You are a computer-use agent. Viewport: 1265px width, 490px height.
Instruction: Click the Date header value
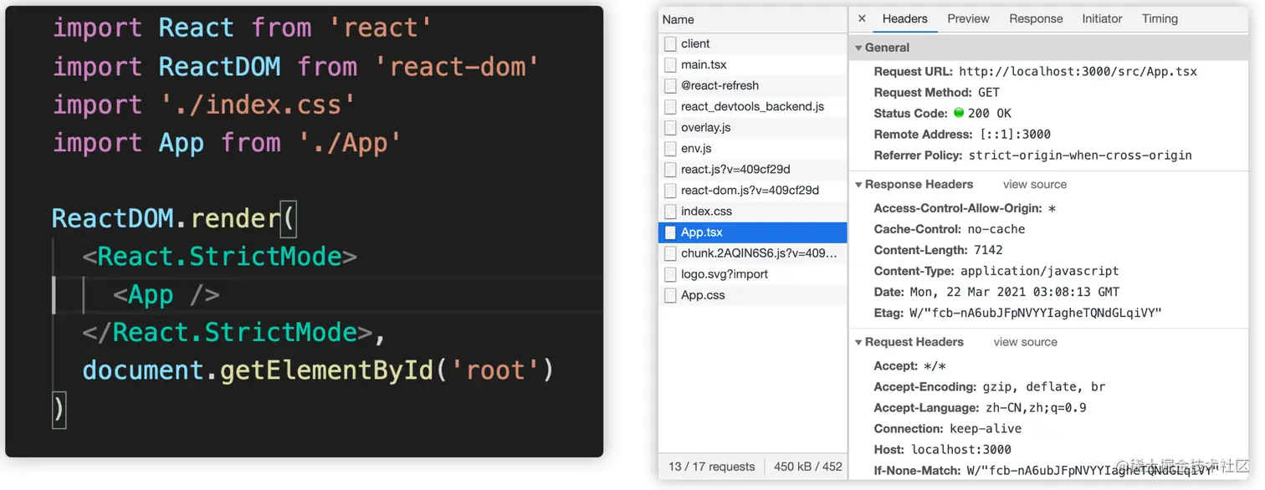pos(1014,292)
